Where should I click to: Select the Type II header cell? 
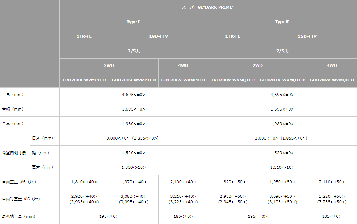coord(282,22)
